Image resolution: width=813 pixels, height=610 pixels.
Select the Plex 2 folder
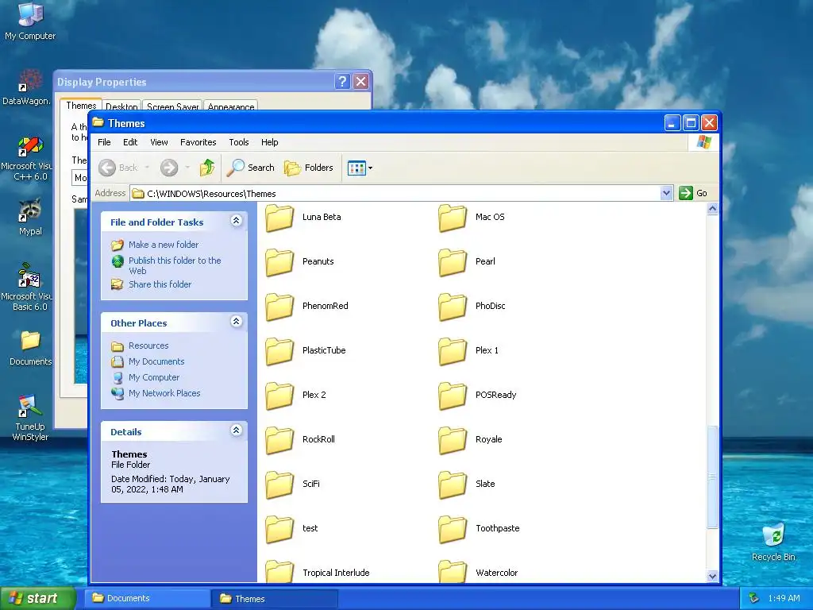[x=295, y=396]
